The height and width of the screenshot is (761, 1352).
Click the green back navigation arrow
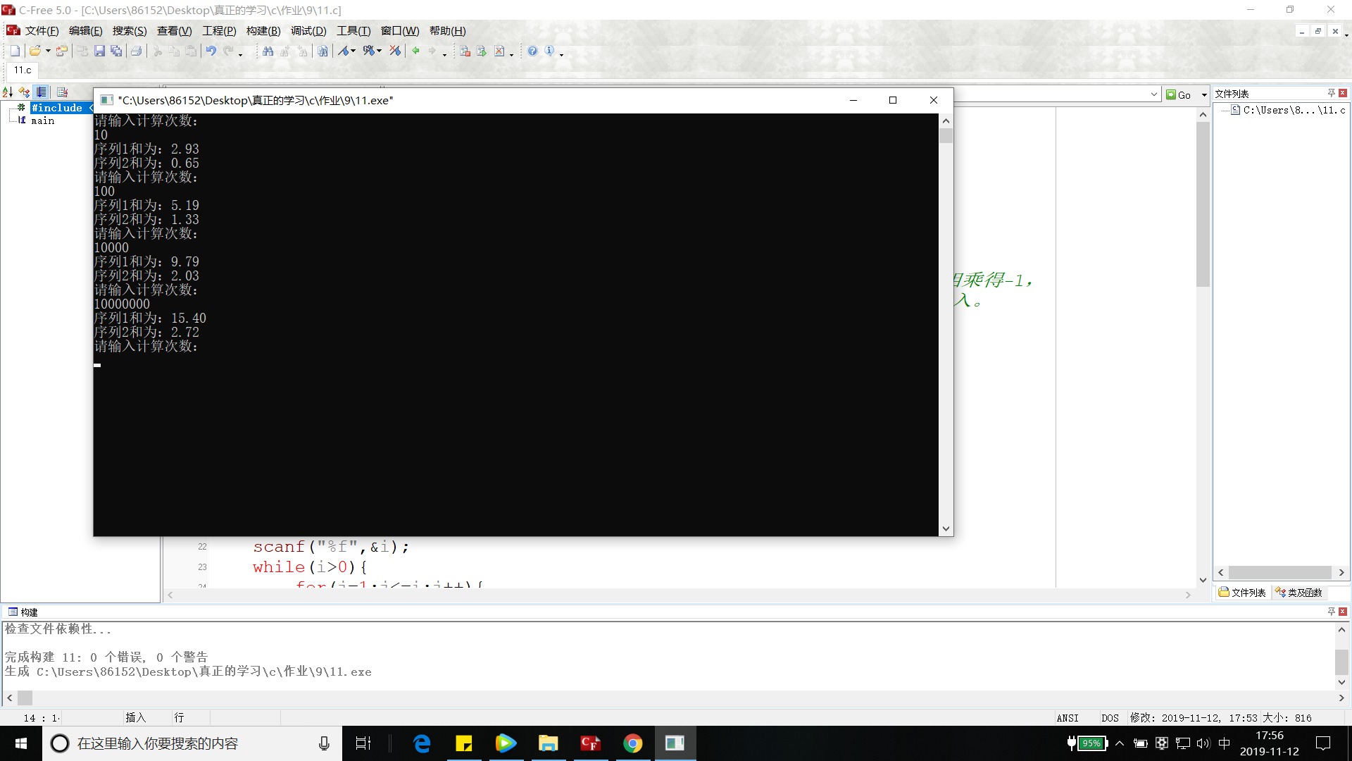(x=415, y=51)
